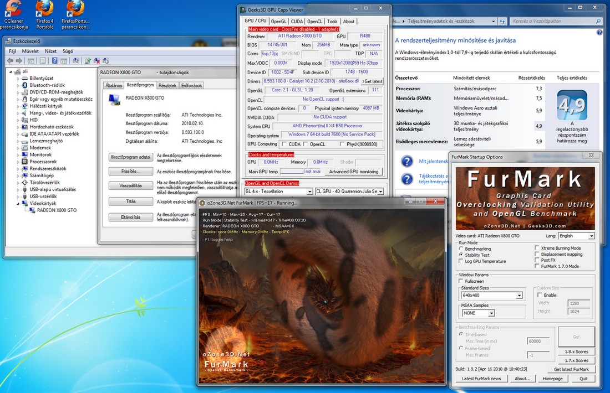Image resolution: width=610 pixels, height=393 pixels.
Task: Click the oli computer root node icon
Action: click(x=18, y=71)
